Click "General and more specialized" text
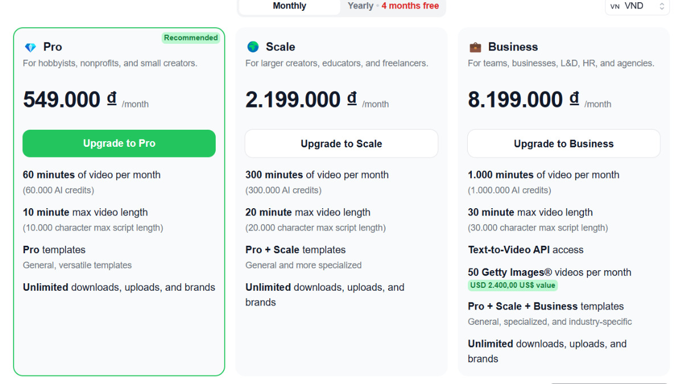 pyautogui.click(x=303, y=265)
